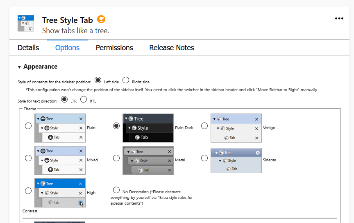Click the Right side label
The width and height of the screenshot is (354, 223).
[x=141, y=82]
